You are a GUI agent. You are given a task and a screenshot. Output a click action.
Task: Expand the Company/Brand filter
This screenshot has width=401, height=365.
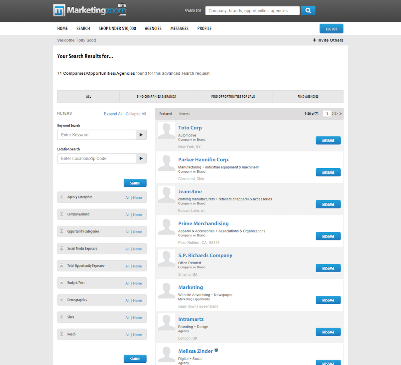pos(61,214)
